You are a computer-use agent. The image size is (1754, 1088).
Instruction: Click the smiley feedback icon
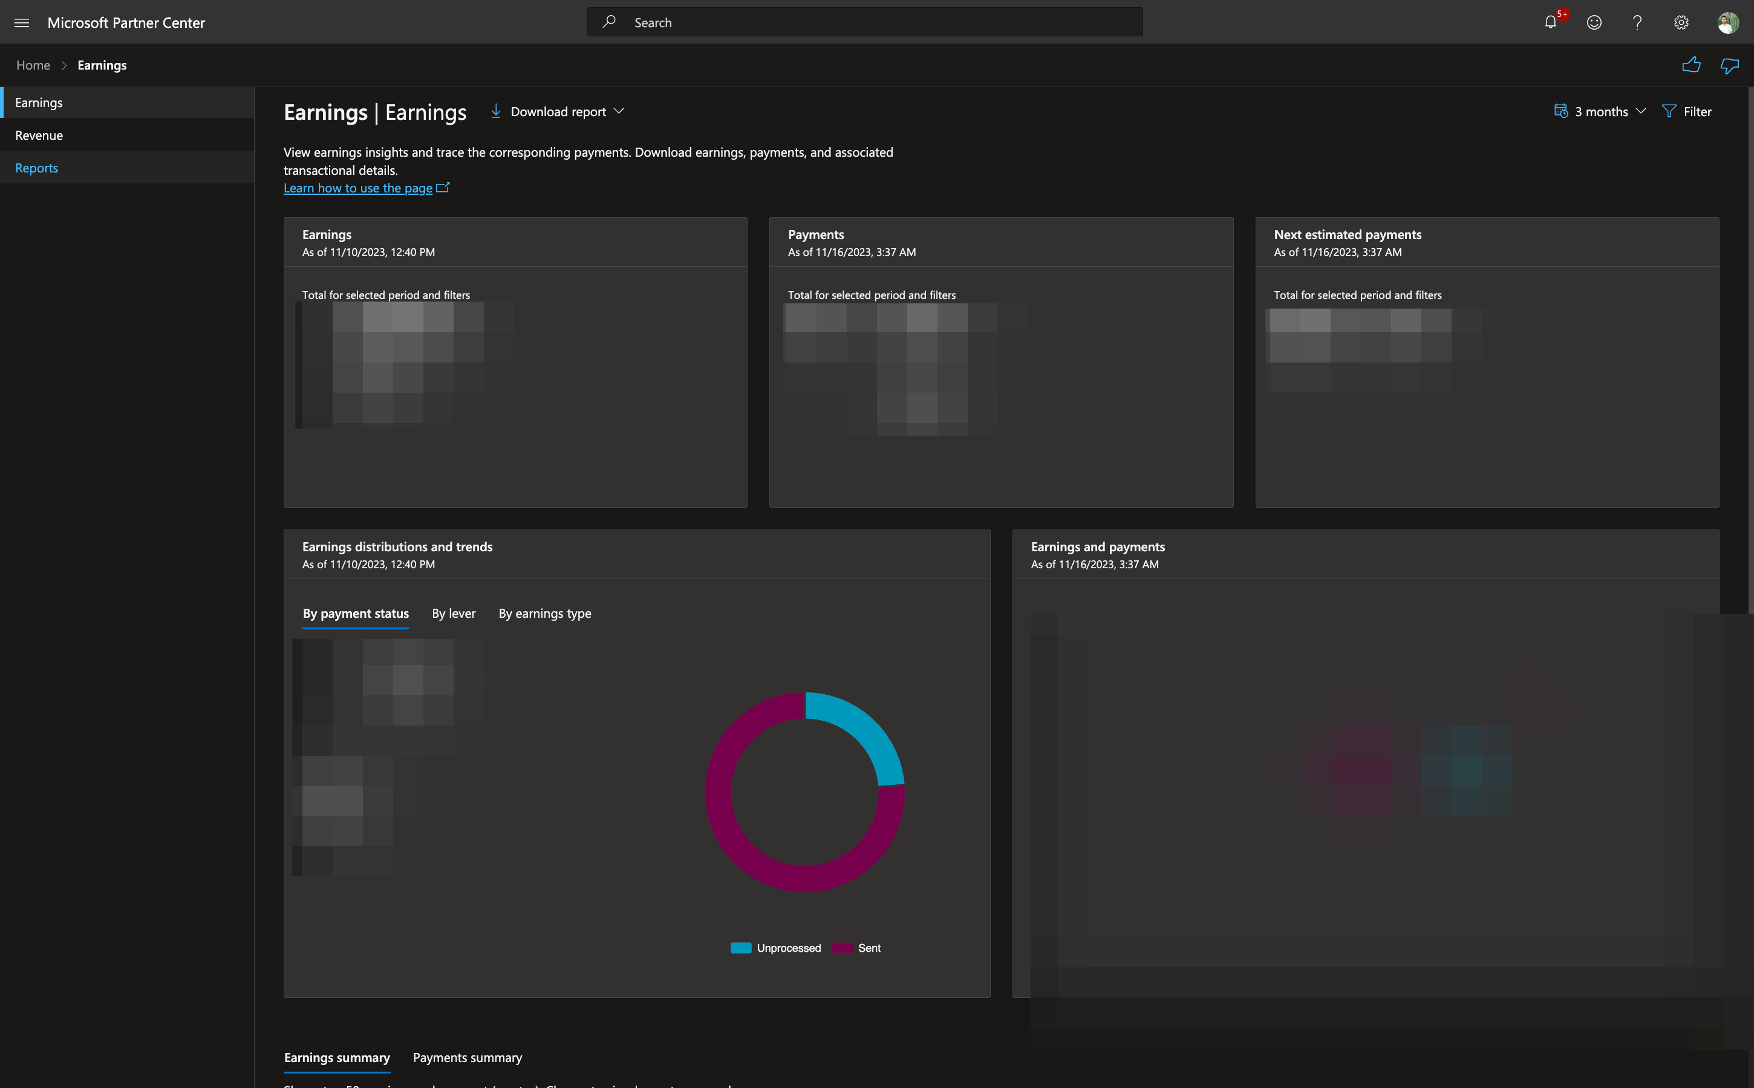1594,22
